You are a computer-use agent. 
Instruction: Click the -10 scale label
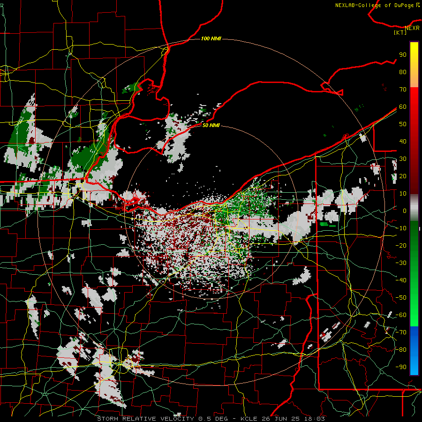(x=401, y=228)
